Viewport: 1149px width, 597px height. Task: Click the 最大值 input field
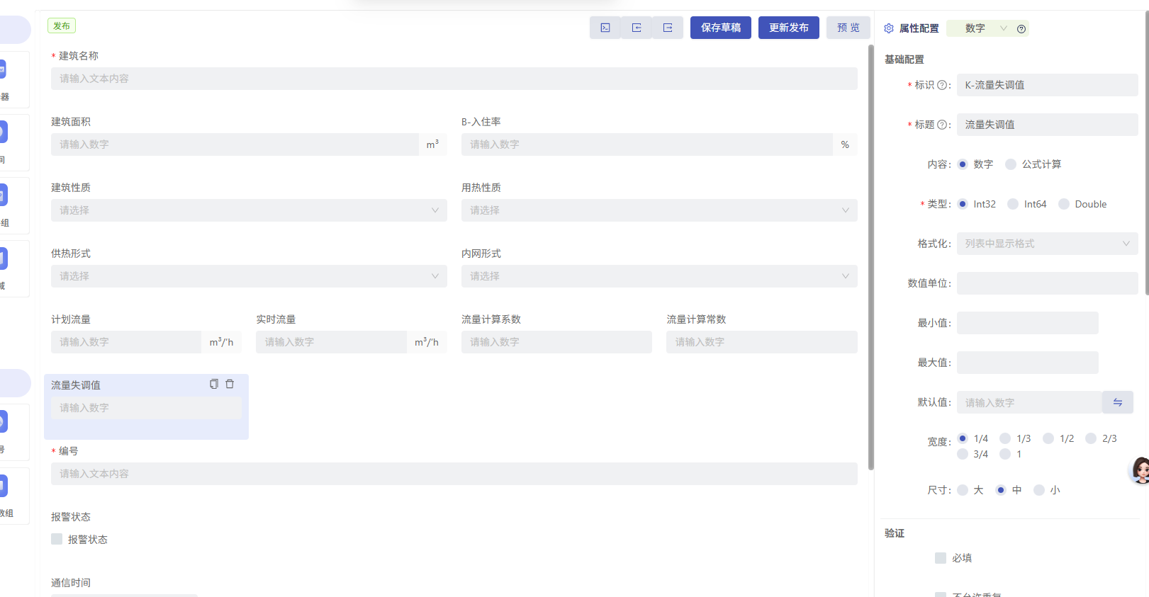1028,363
